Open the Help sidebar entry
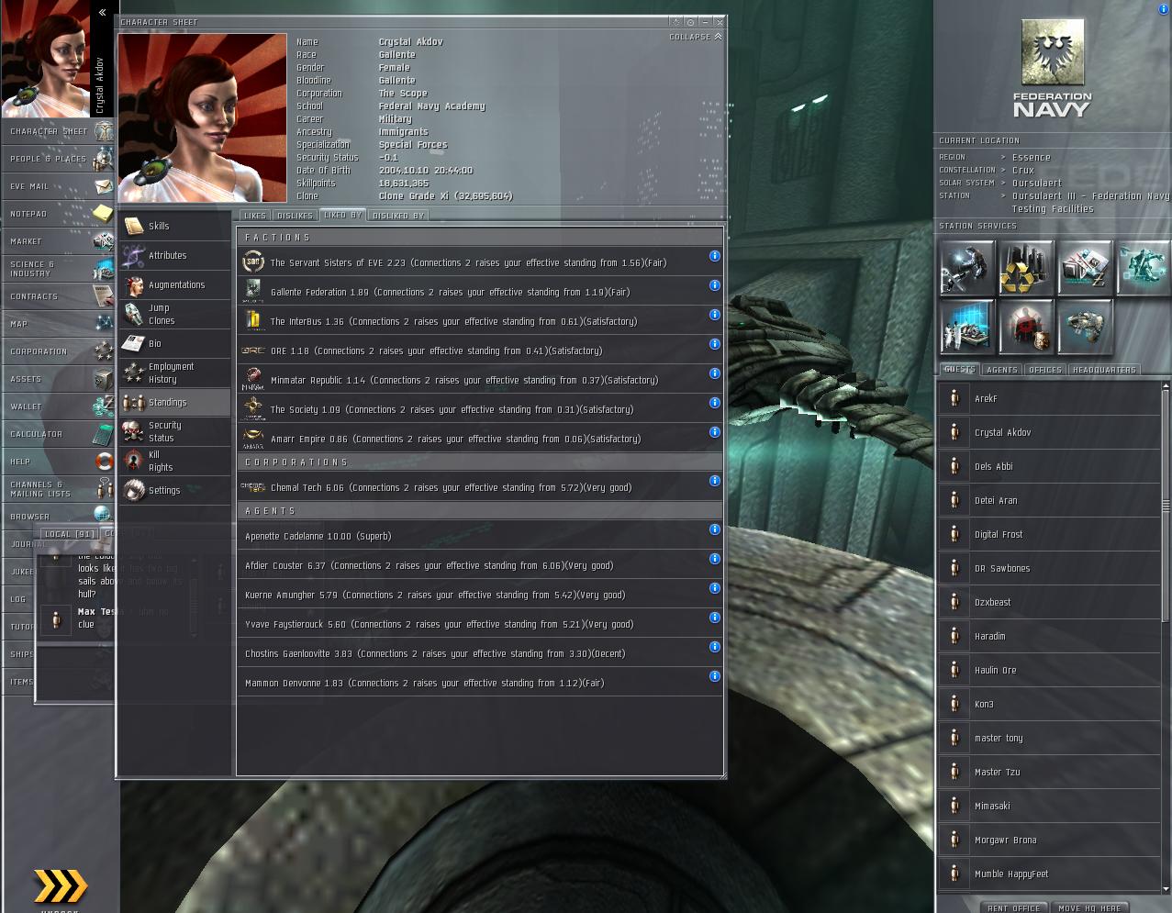The width and height of the screenshot is (1172, 913). [58, 462]
